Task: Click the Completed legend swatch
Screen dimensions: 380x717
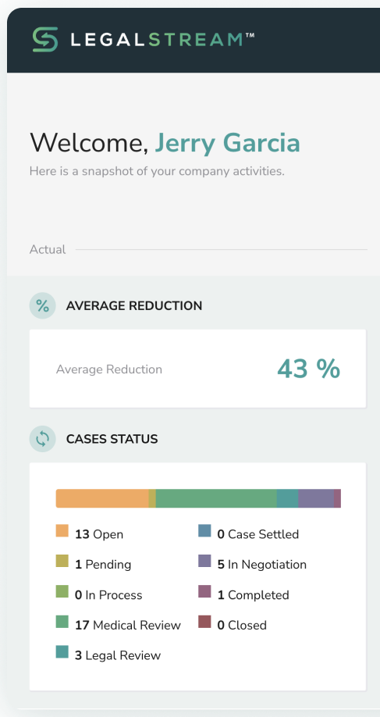Action: [x=204, y=591]
